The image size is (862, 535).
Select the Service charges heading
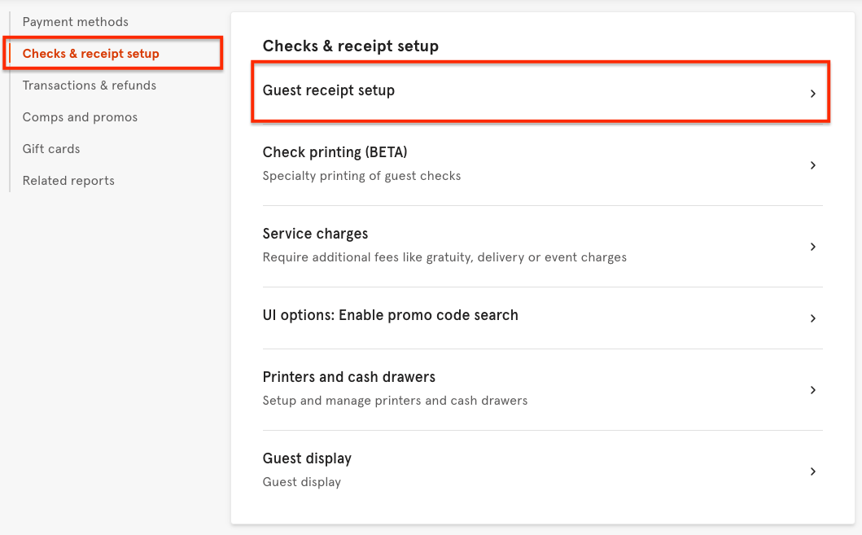pos(315,234)
